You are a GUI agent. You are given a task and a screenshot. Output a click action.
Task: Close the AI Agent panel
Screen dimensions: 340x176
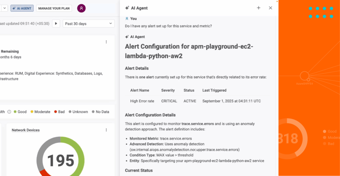(271, 8)
